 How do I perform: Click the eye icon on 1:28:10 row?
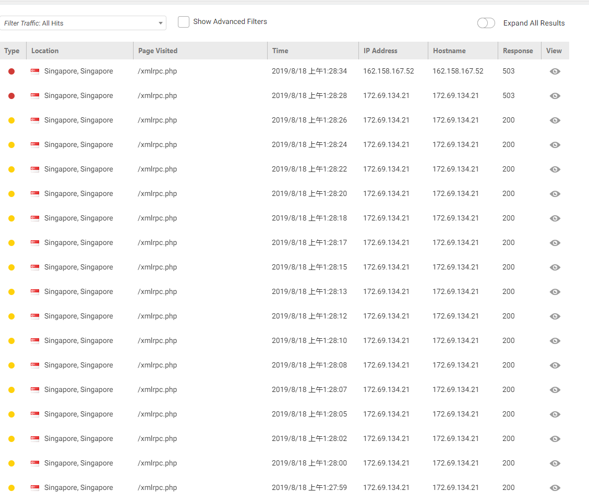pyautogui.click(x=555, y=341)
